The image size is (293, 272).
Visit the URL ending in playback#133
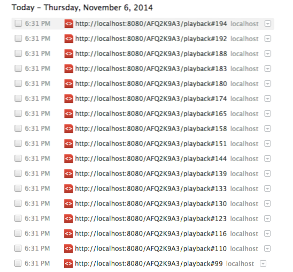coord(151,188)
